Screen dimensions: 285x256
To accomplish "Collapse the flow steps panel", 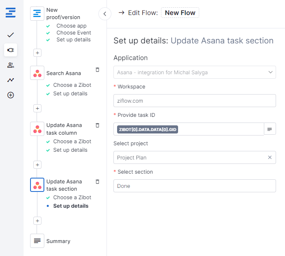I will click(105, 14).
